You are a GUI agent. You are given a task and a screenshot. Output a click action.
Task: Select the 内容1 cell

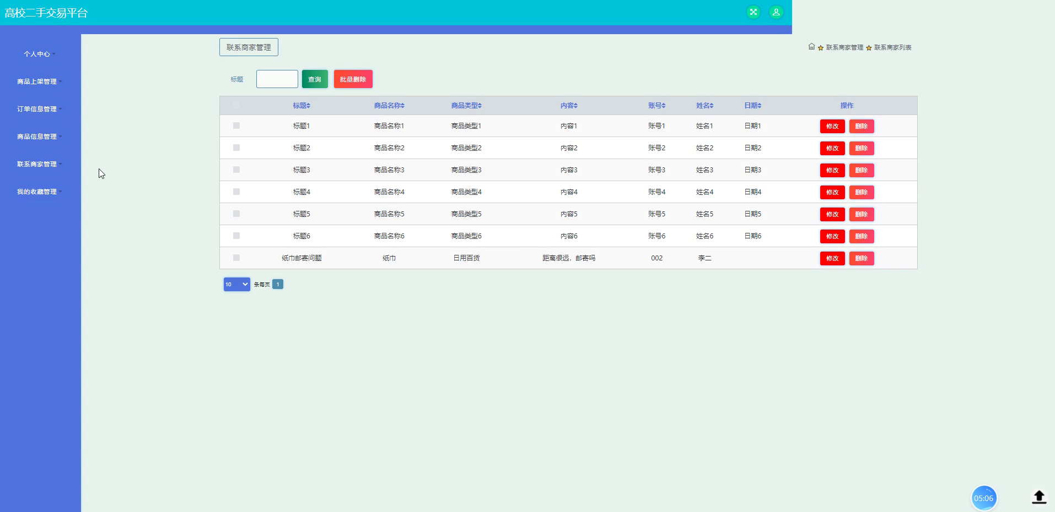569,126
